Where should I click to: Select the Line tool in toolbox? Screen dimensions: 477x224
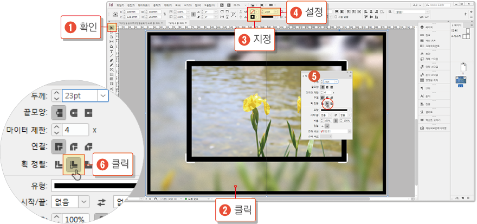pyautogui.click(x=112, y=56)
